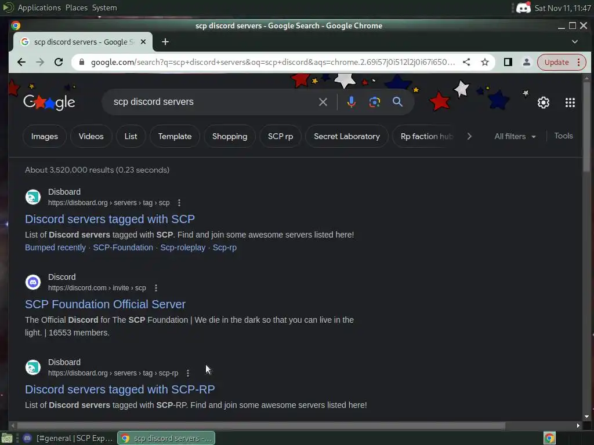
Task: Expand the All filters dropdown
Action: point(515,136)
